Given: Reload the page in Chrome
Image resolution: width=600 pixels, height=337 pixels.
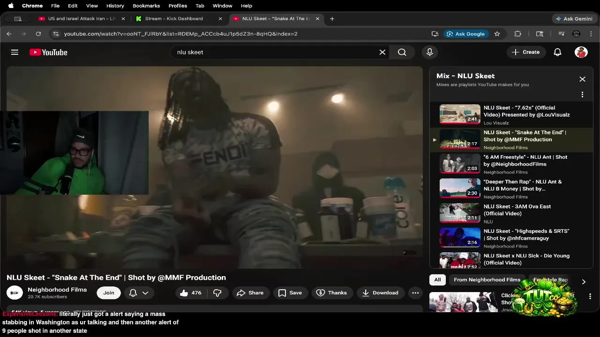Looking at the screenshot, I should [38, 34].
